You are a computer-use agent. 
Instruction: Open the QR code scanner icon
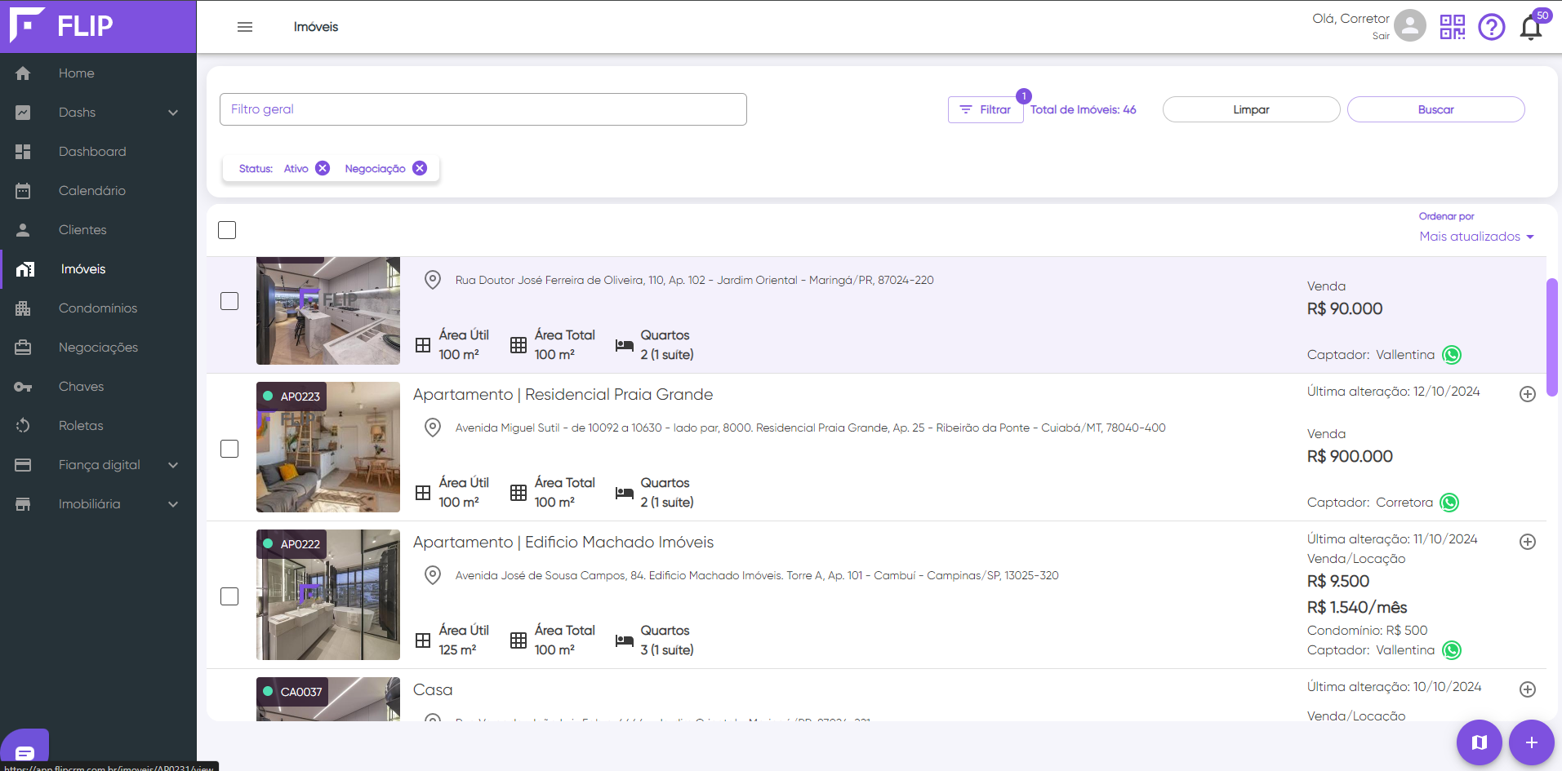pyautogui.click(x=1453, y=27)
